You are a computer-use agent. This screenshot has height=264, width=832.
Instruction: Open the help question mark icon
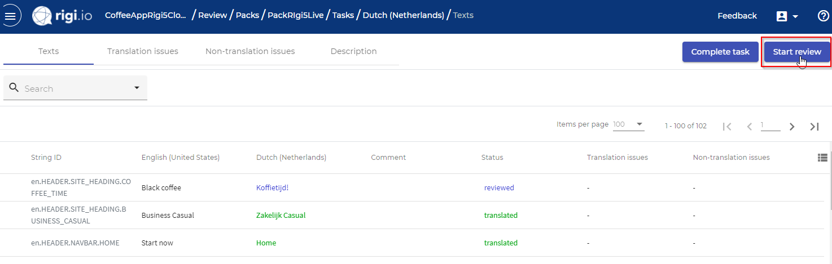tap(824, 16)
